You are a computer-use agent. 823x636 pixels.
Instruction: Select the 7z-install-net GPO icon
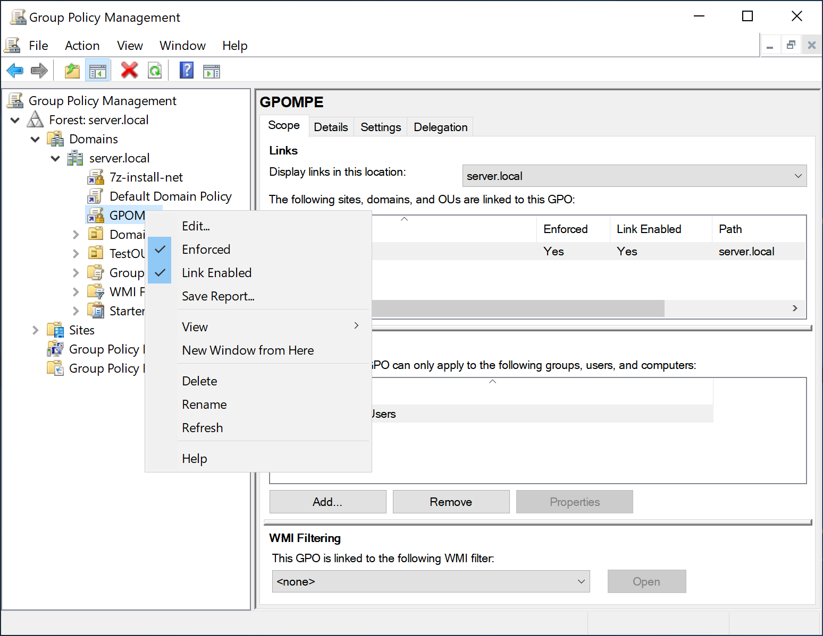pyautogui.click(x=96, y=177)
